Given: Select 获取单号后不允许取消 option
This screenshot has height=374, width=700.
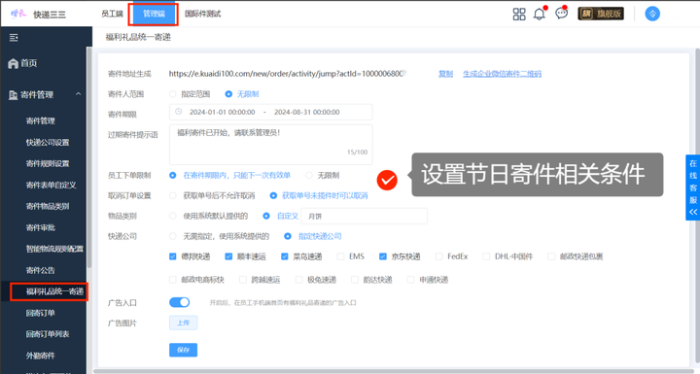Looking at the screenshot, I should [173, 195].
